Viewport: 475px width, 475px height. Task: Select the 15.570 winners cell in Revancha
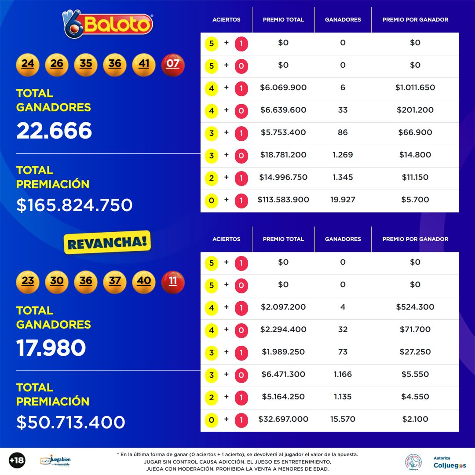click(x=343, y=419)
